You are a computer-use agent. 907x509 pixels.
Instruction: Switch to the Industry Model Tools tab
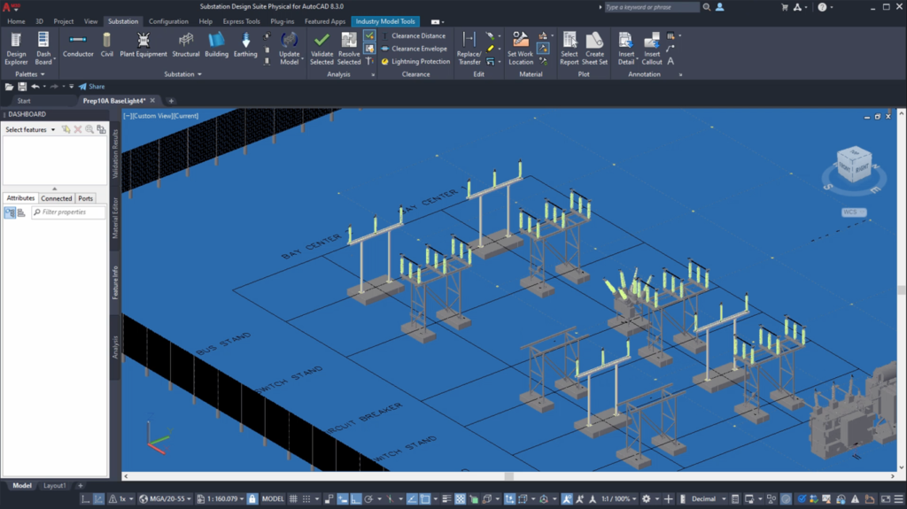385,21
